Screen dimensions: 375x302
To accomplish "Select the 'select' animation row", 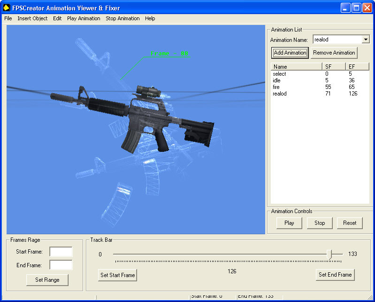I will [279, 74].
